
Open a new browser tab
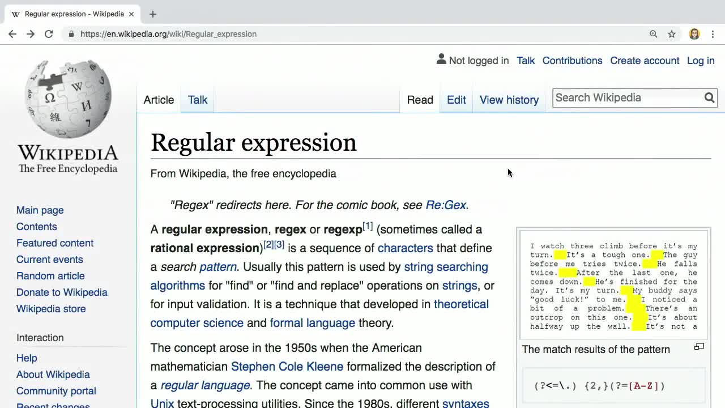coord(152,14)
